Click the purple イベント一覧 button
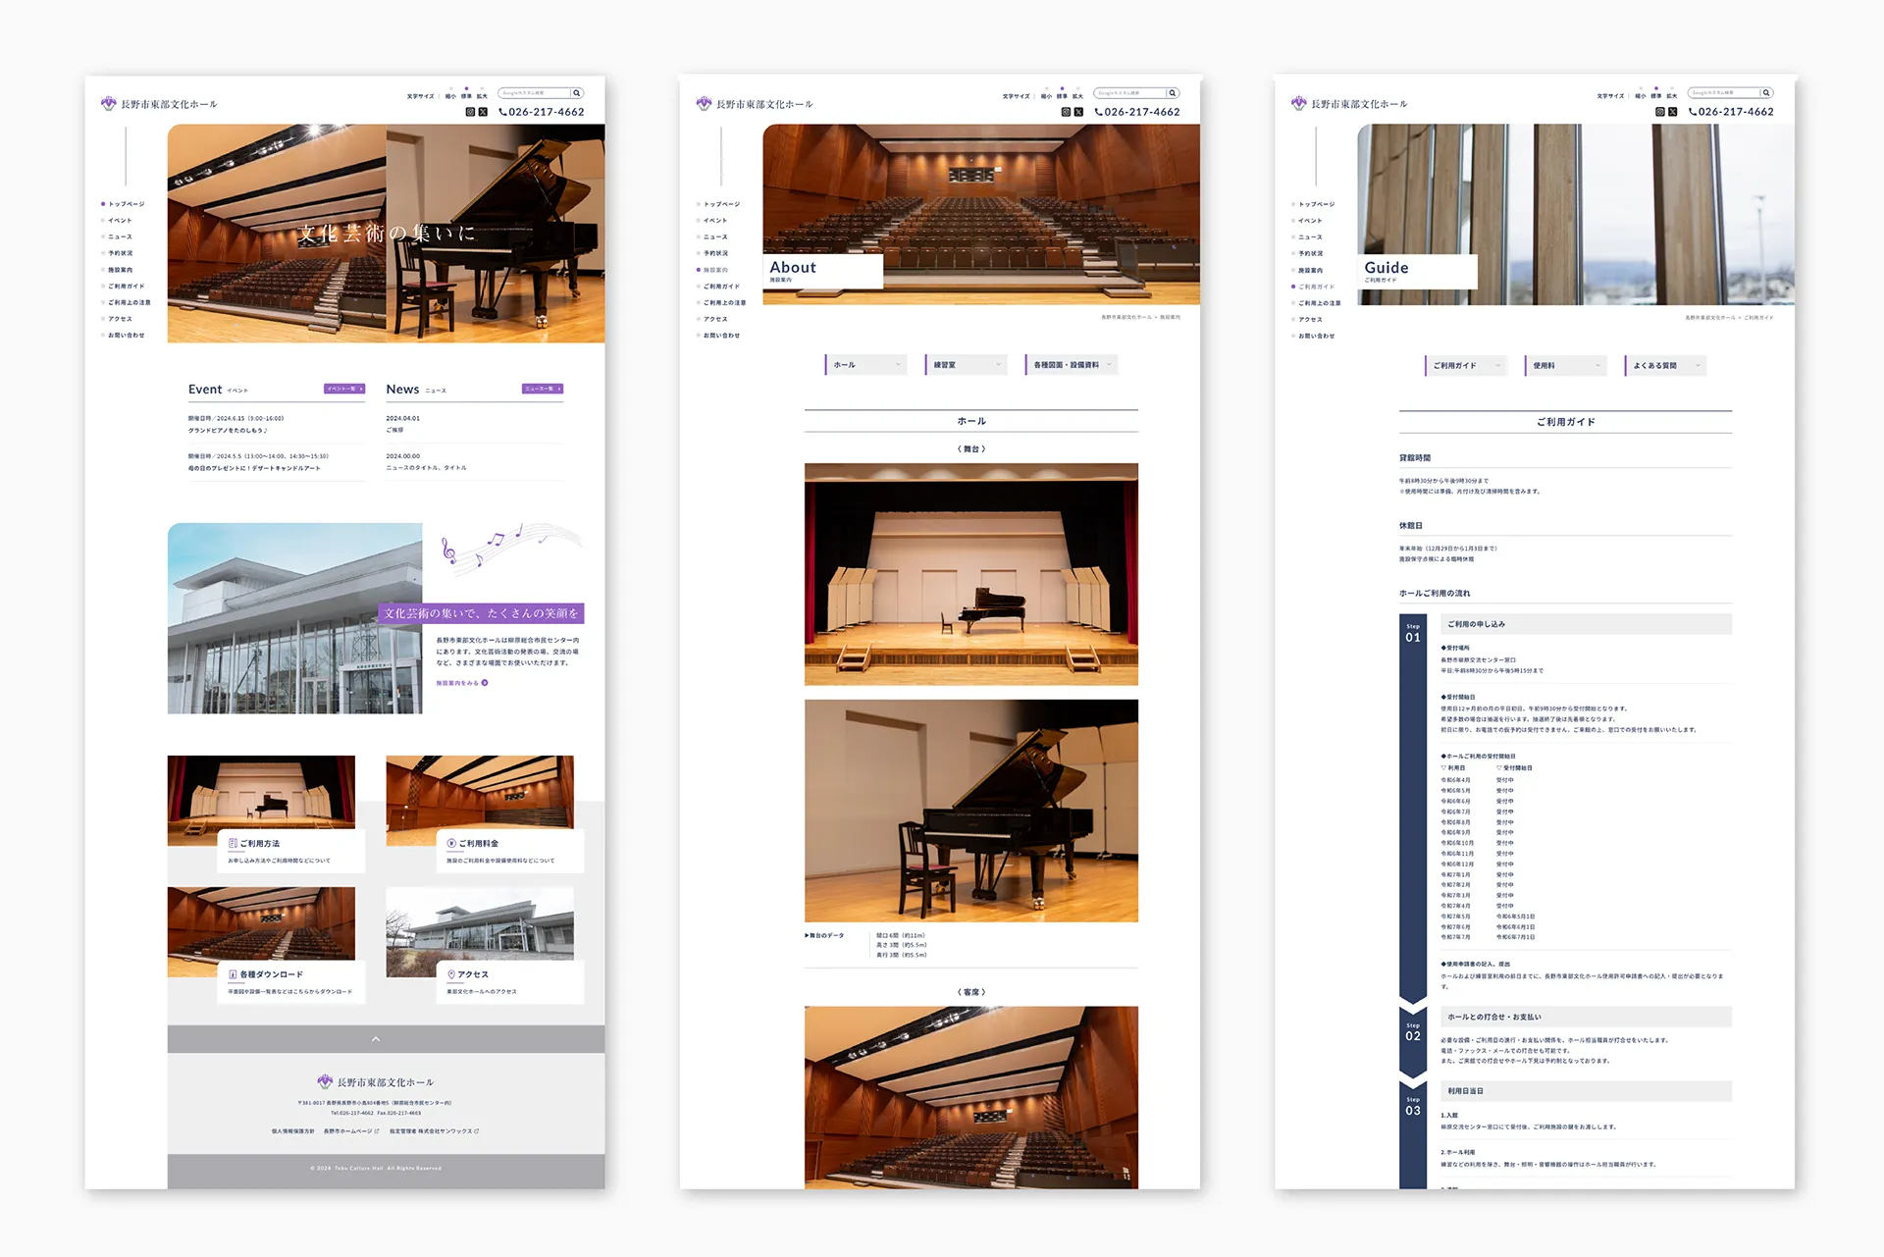Screen dimensions: 1884x1257 coord(344,389)
